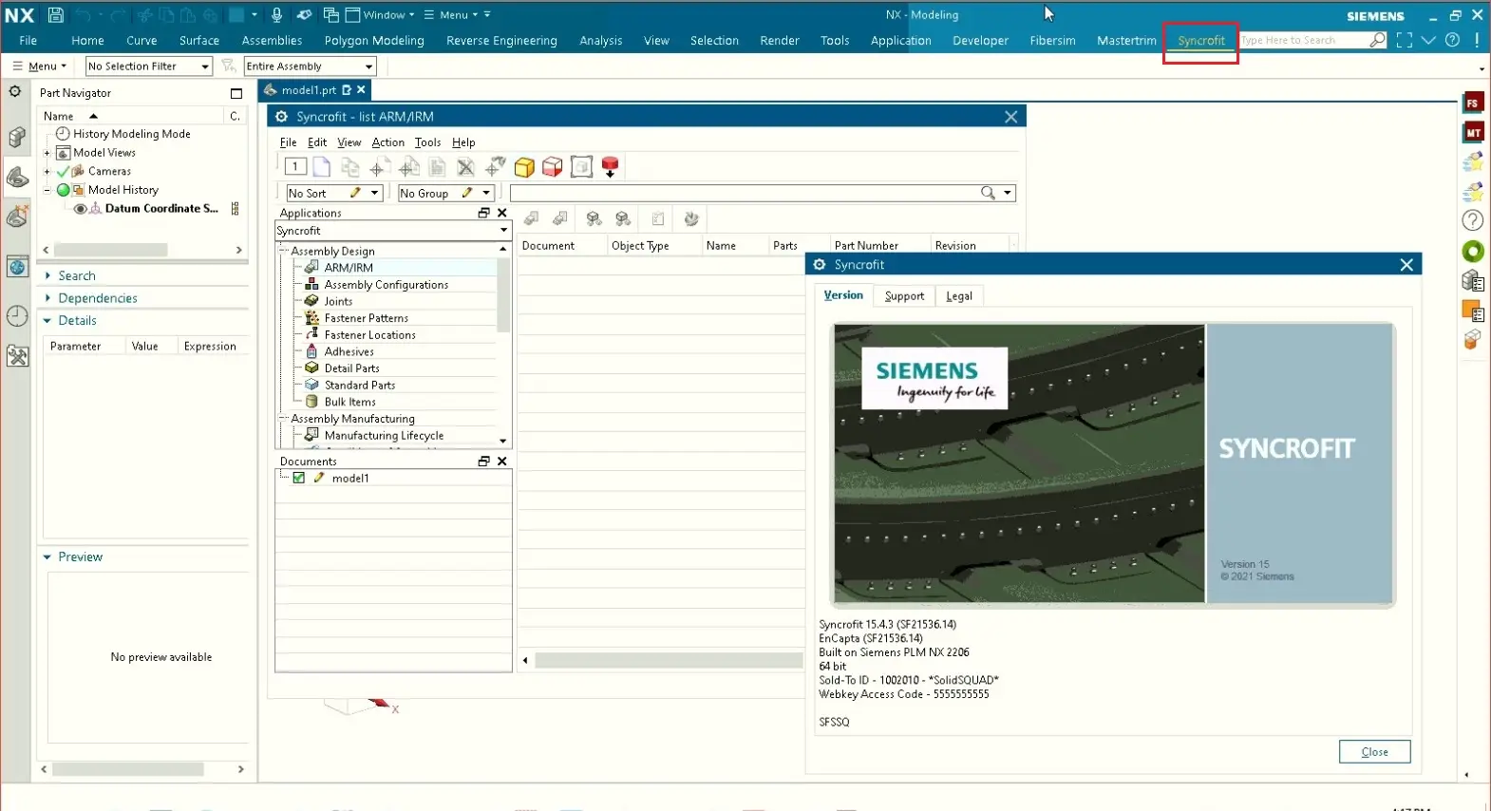
Task: Open the No Selection Filter dropdown
Action: [148, 66]
